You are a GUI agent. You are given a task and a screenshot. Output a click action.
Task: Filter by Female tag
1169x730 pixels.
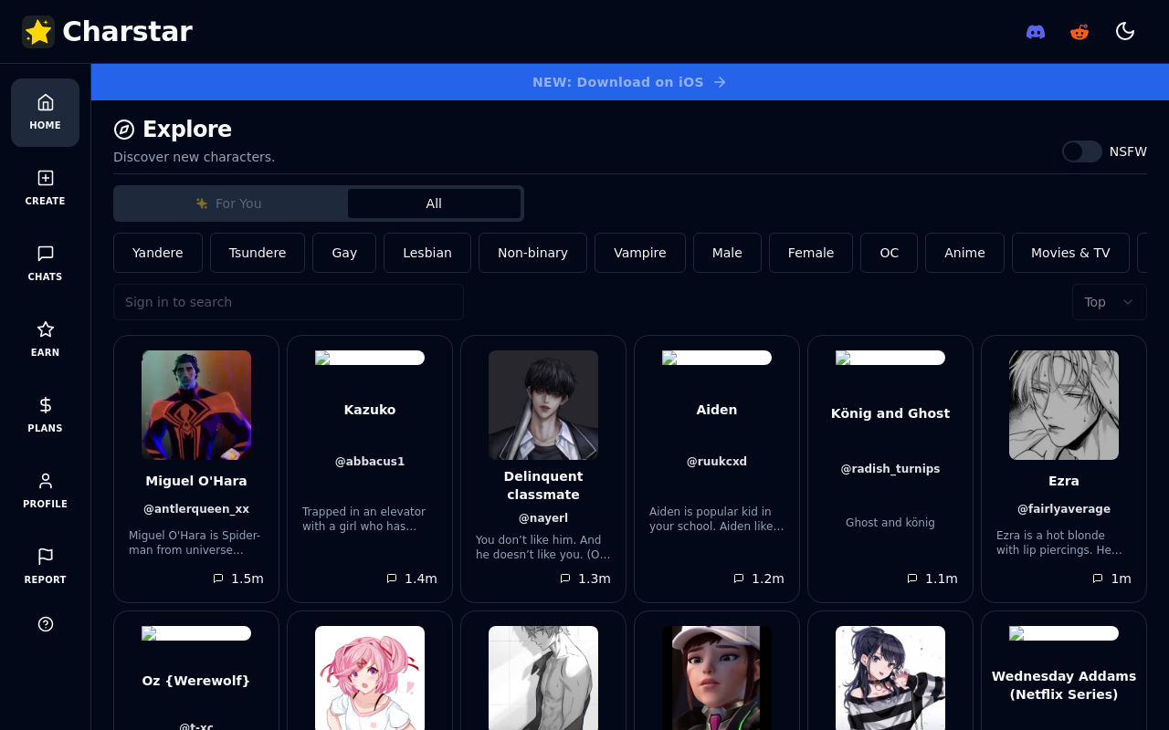(811, 253)
